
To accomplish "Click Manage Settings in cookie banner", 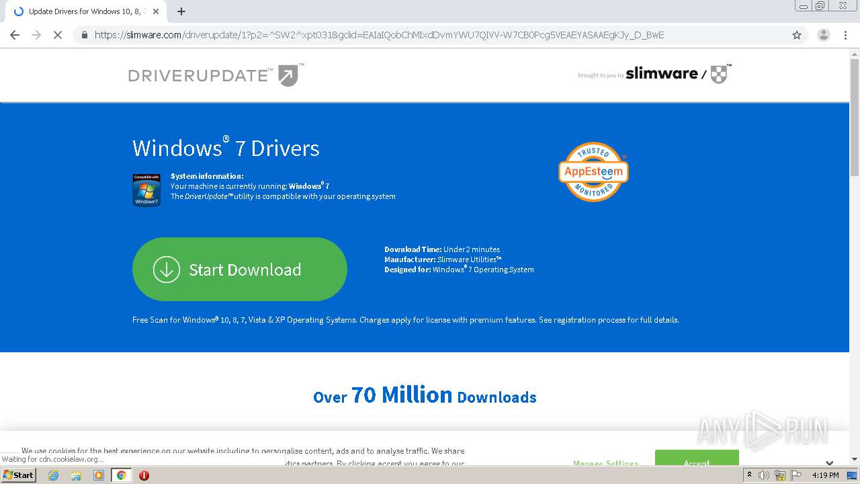I will [605, 462].
